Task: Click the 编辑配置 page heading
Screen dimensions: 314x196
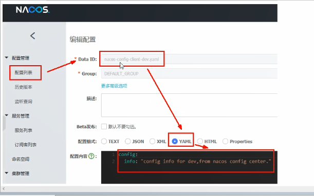Action: pyautogui.click(x=83, y=40)
